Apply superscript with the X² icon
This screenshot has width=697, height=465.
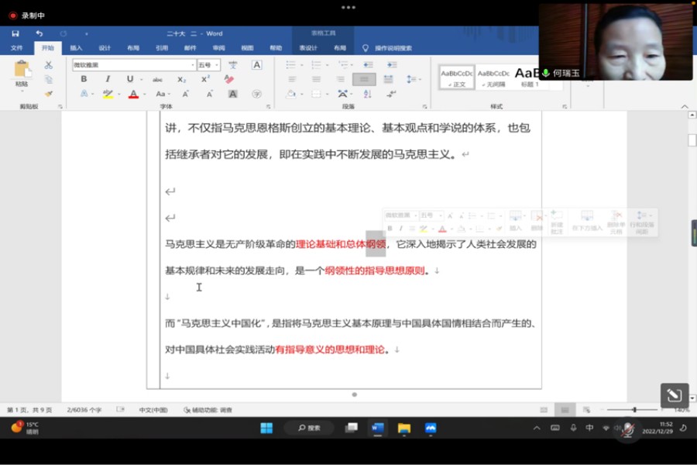click(205, 79)
